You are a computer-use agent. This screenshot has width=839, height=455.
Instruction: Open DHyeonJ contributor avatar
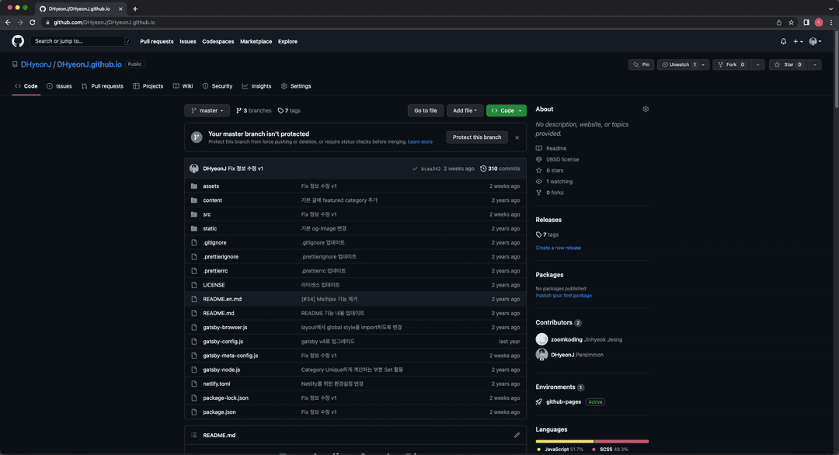(x=541, y=355)
